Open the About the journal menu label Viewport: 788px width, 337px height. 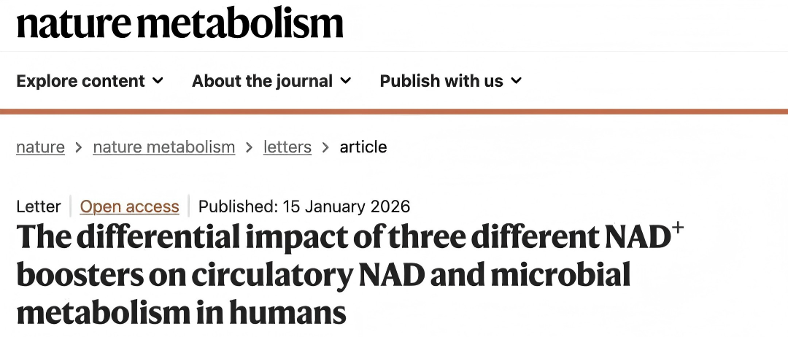(x=262, y=81)
